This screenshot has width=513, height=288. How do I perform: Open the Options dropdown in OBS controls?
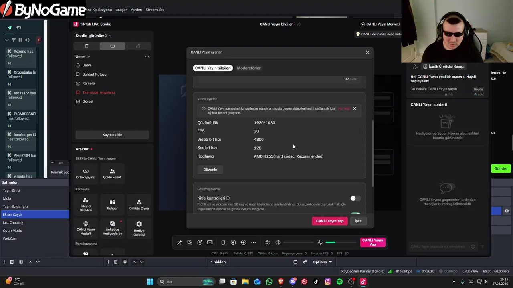(323, 262)
